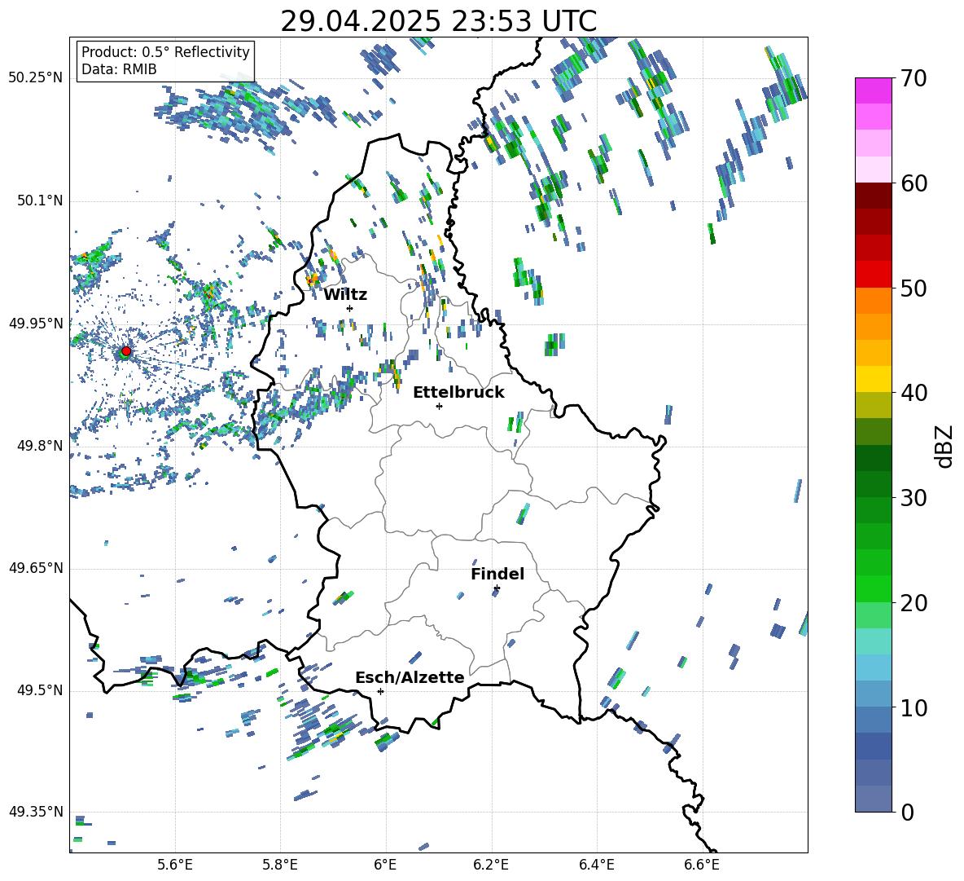Click the 49.95°N latitude label

(36, 323)
